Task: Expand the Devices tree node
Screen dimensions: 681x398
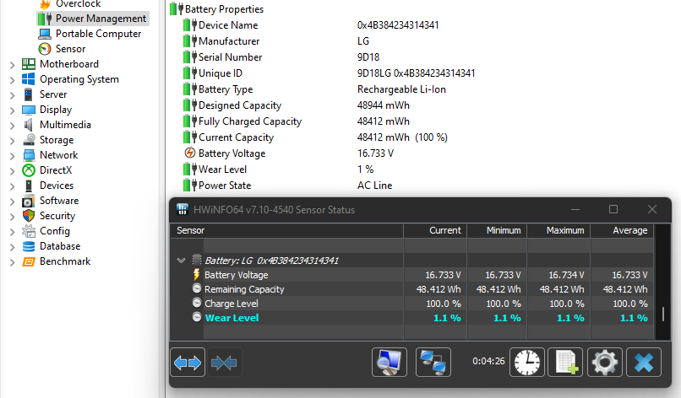Action: (12, 186)
